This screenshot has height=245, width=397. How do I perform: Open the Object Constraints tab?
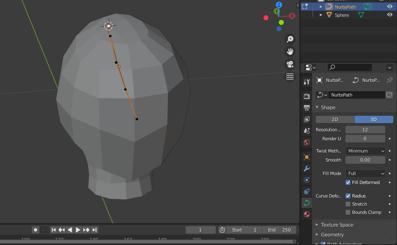[307, 191]
